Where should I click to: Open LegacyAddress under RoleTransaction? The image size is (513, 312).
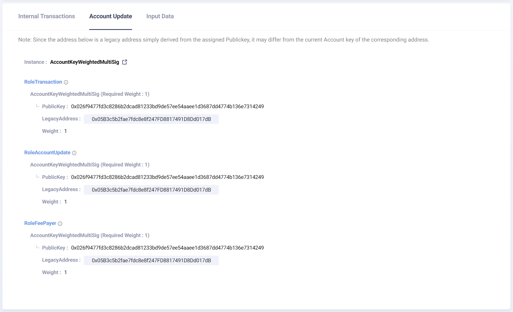click(151, 119)
